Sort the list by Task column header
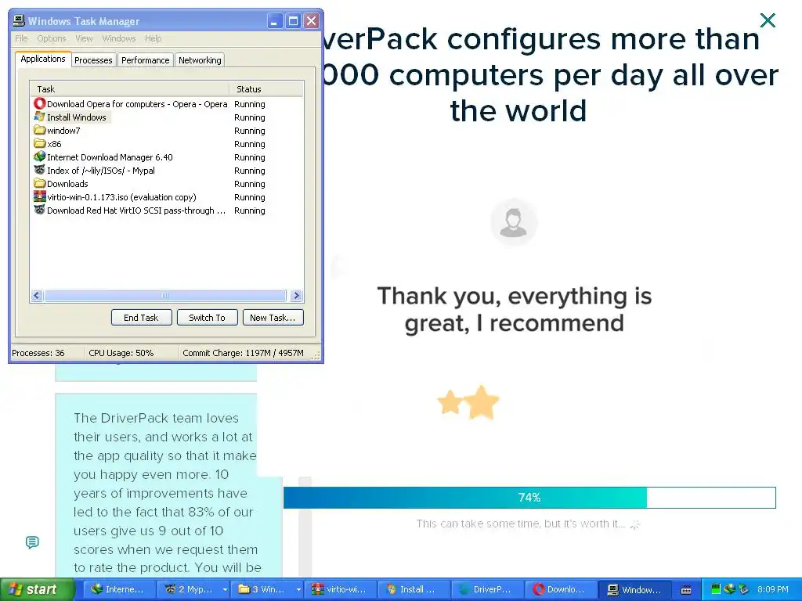Viewport: 802px width, 601px height. 129,89
